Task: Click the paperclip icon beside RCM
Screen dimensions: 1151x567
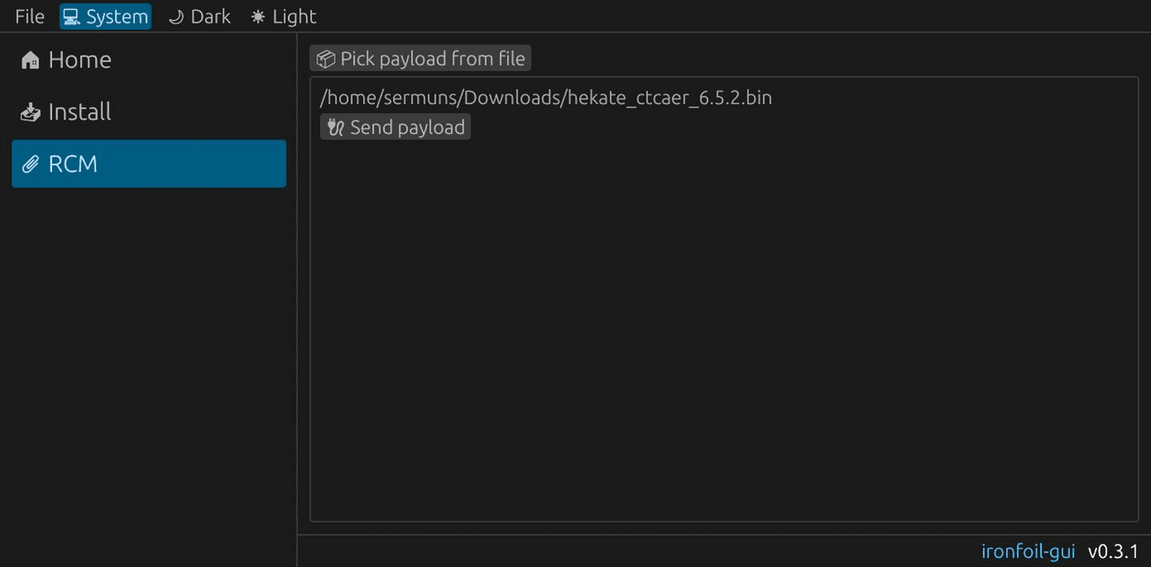Action: click(x=31, y=164)
